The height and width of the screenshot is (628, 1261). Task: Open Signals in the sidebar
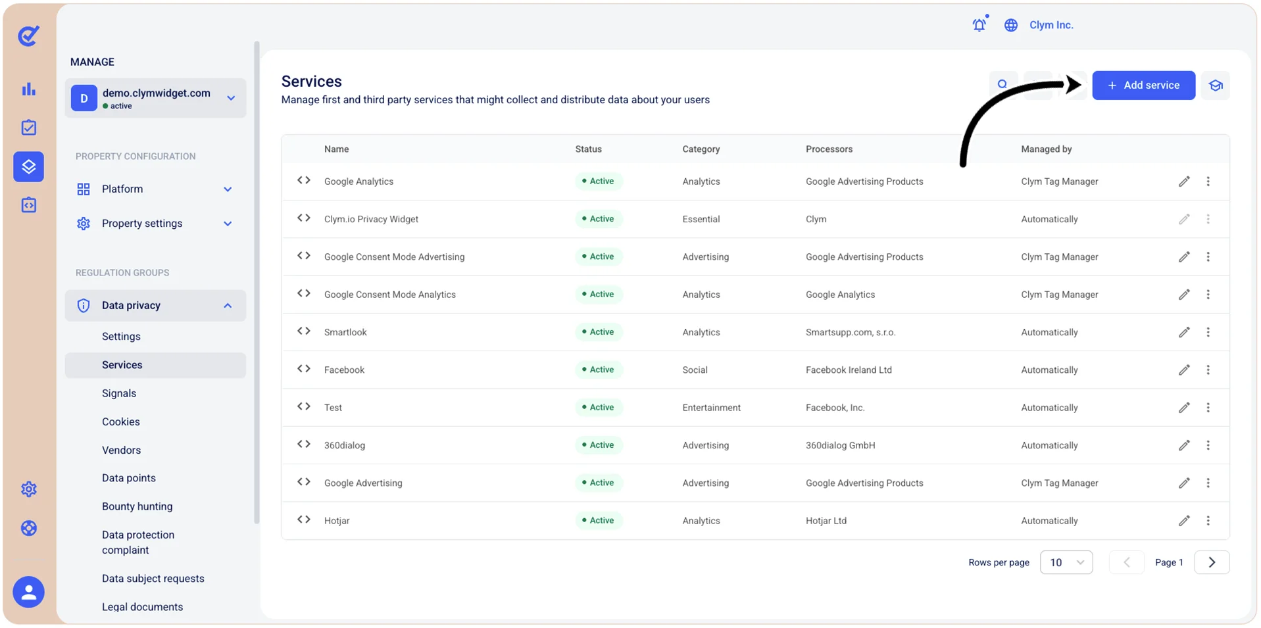click(119, 393)
